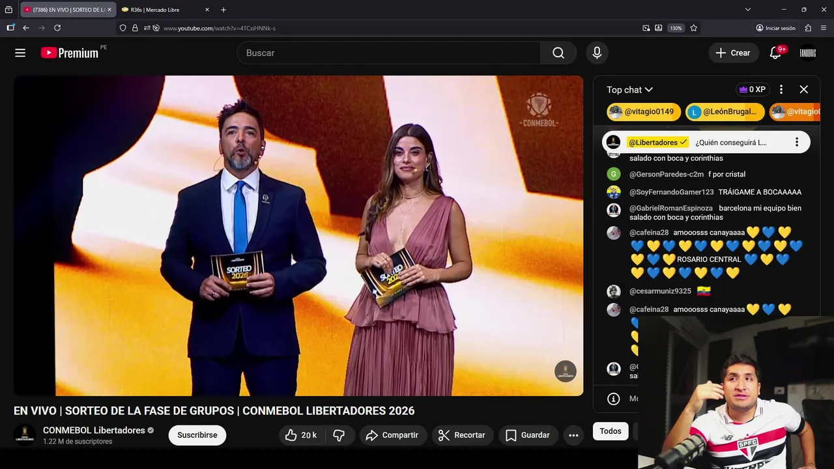Subscribe with the Suscribirse button

point(197,435)
